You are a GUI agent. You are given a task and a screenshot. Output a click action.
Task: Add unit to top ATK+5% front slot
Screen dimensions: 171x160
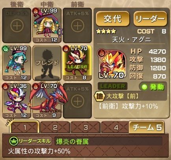pyautogui.click(x=77, y=25)
